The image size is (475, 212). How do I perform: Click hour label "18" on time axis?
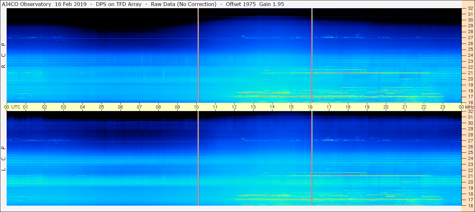(348, 107)
